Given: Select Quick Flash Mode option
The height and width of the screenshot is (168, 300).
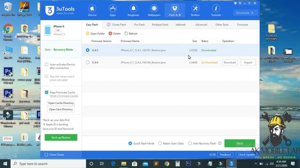Looking at the screenshot, I should 130,143.
